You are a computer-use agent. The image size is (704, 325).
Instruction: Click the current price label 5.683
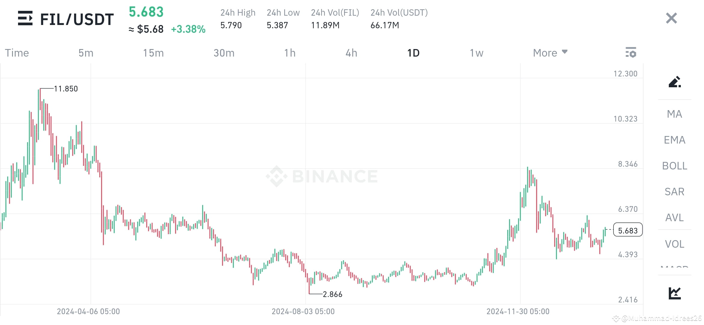click(628, 230)
